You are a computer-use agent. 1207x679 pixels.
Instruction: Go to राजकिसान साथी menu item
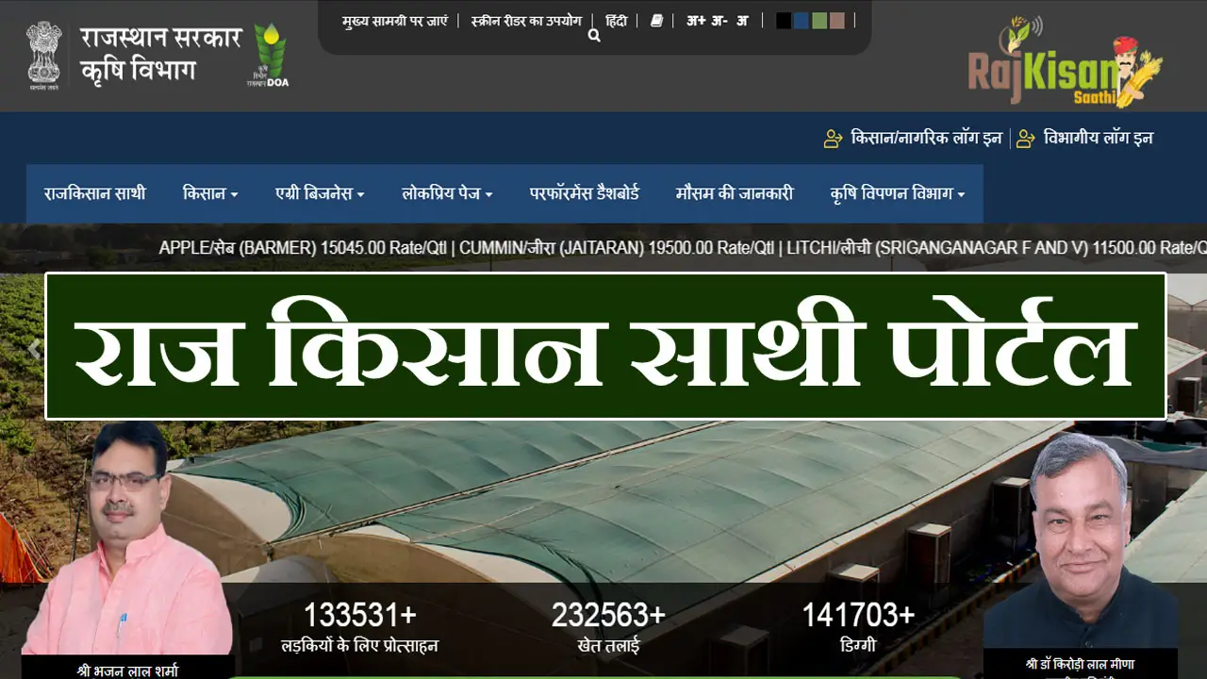(95, 193)
